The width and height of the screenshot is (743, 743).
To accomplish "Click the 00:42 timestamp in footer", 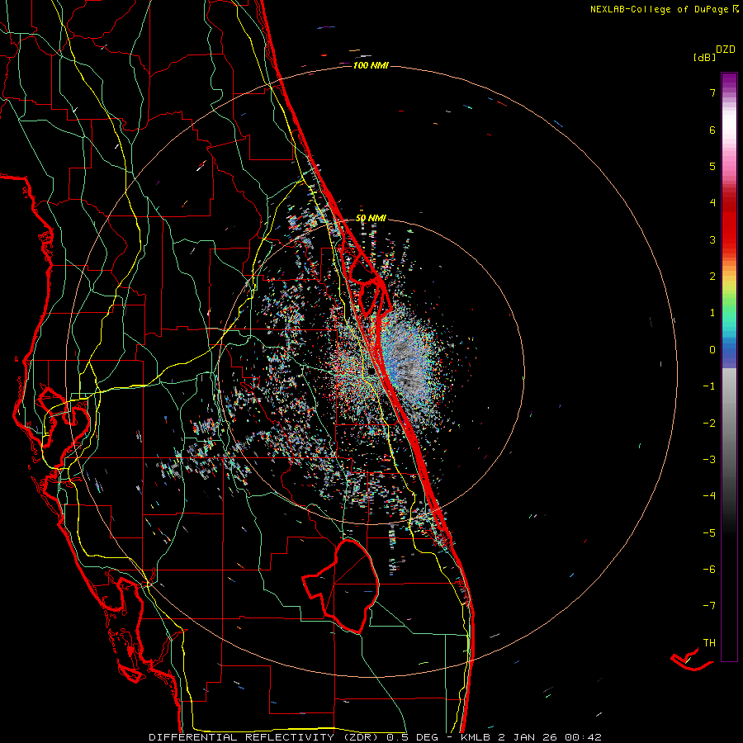I will 584,736.
